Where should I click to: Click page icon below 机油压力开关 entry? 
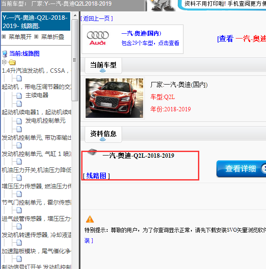(19, 178)
